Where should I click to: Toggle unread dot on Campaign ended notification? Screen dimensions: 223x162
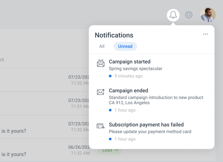[110, 110]
